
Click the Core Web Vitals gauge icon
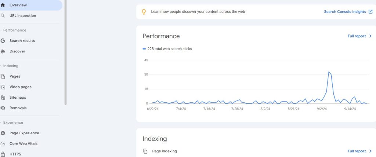(x=3, y=144)
